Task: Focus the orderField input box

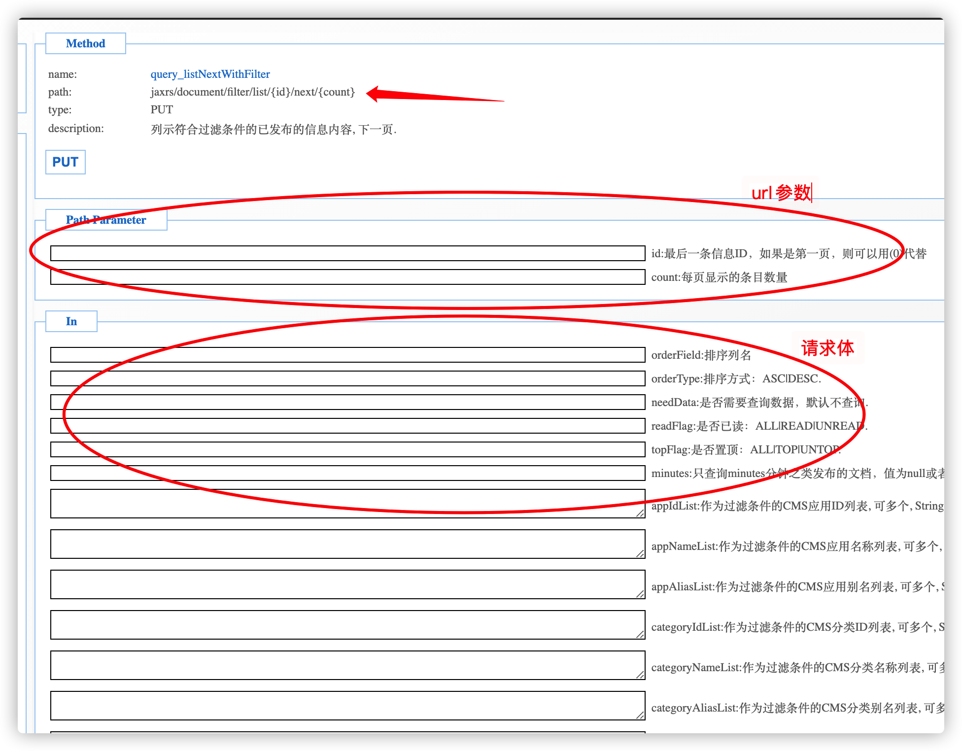Action: coord(347,355)
